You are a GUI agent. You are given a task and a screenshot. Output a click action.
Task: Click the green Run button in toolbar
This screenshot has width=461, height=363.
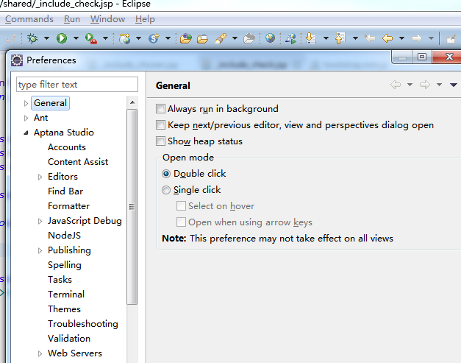coord(62,38)
